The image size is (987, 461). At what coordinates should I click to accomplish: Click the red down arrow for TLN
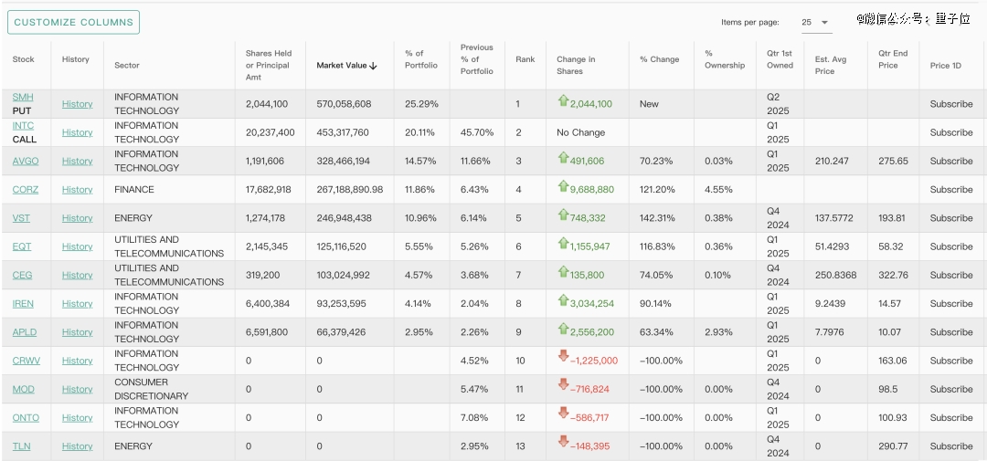(x=563, y=442)
